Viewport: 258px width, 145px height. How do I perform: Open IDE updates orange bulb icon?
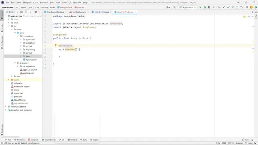coord(251,7)
